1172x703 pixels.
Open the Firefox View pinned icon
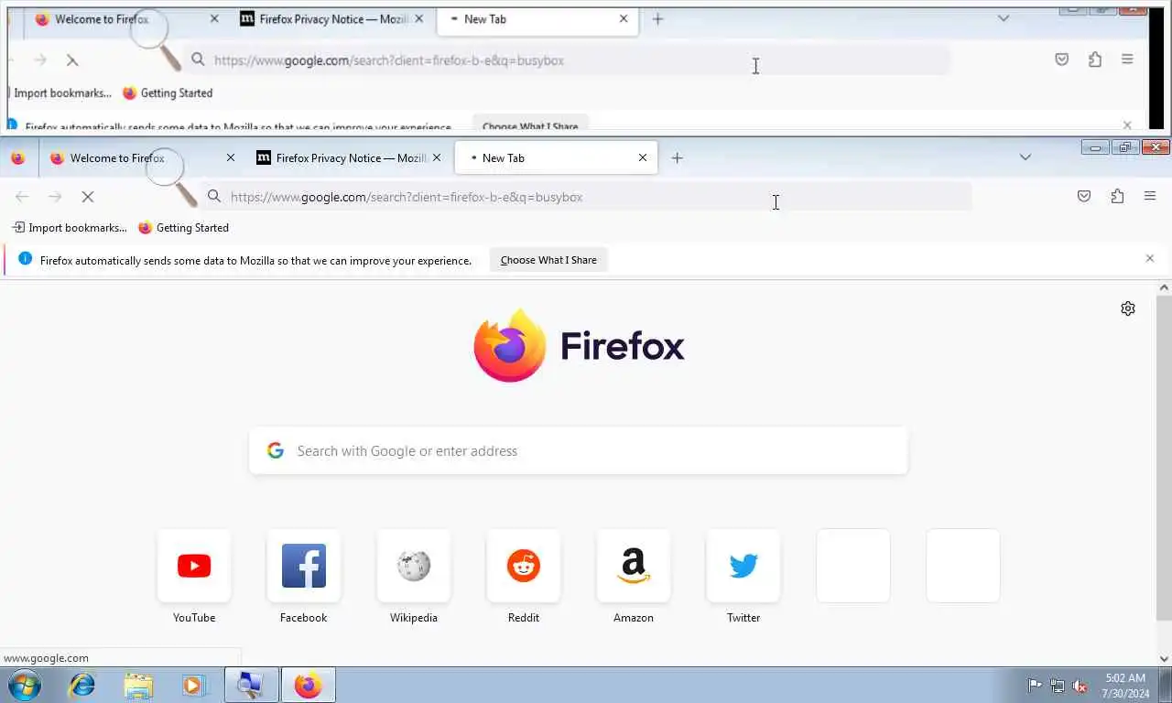coord(17,158)
